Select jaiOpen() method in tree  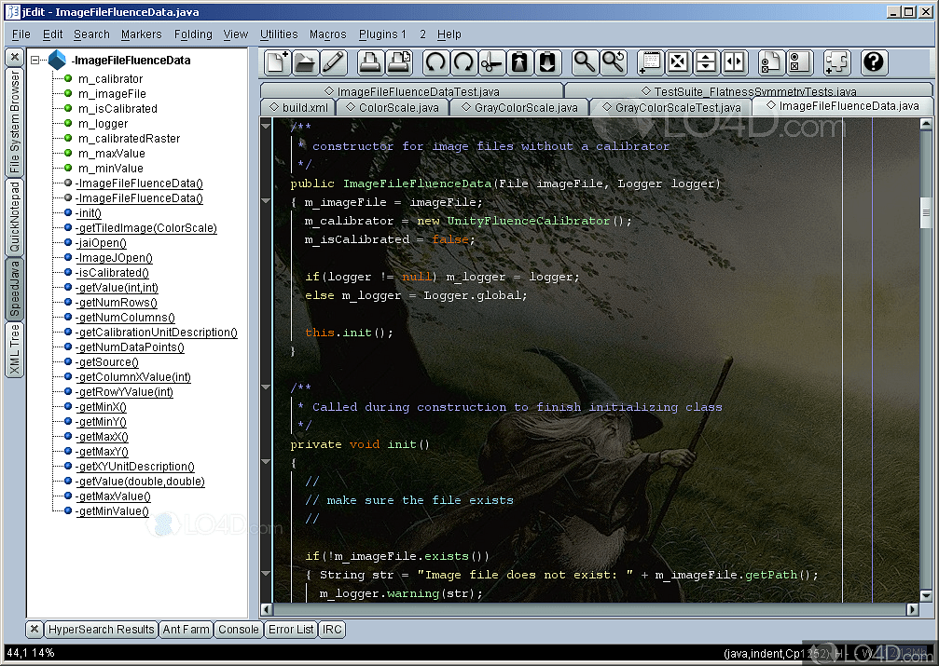(102, 243)
